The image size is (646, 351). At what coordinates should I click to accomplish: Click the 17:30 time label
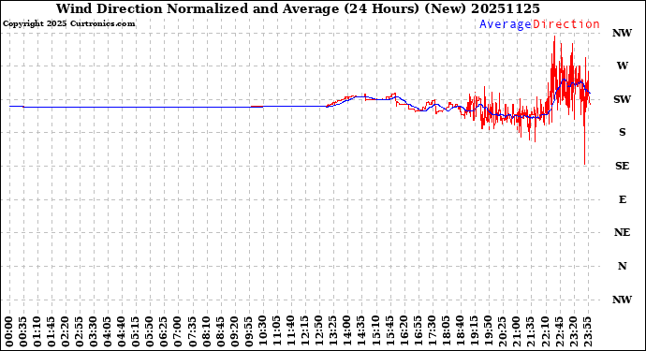coord(432,331)
